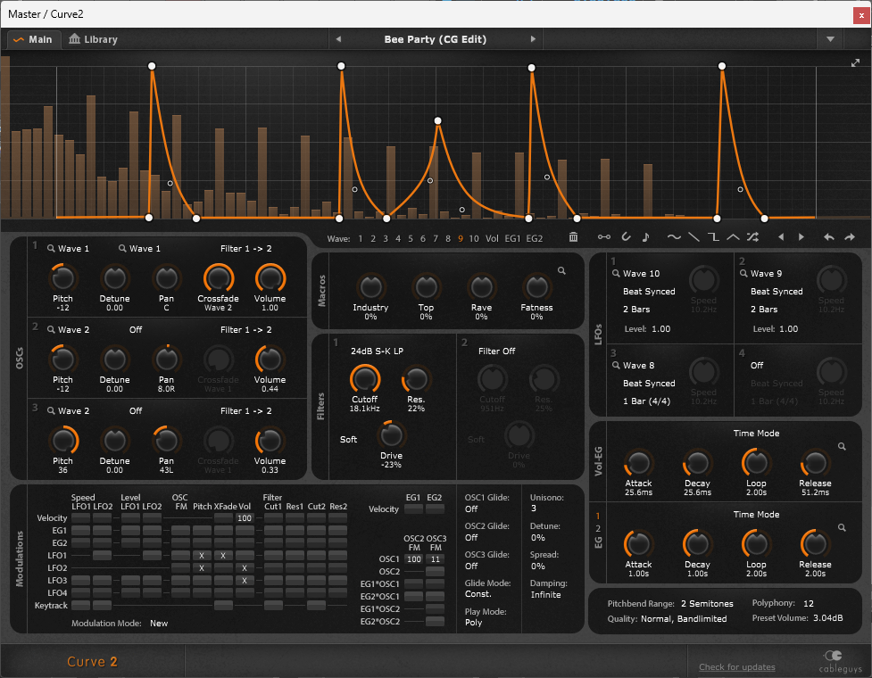Redo the waveform edit
This screenshot has height=678, width=872.
pos(850,237)
